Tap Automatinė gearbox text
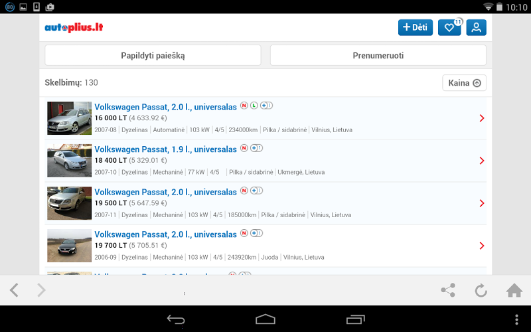 pyautogui.click(x=169, y=130)
